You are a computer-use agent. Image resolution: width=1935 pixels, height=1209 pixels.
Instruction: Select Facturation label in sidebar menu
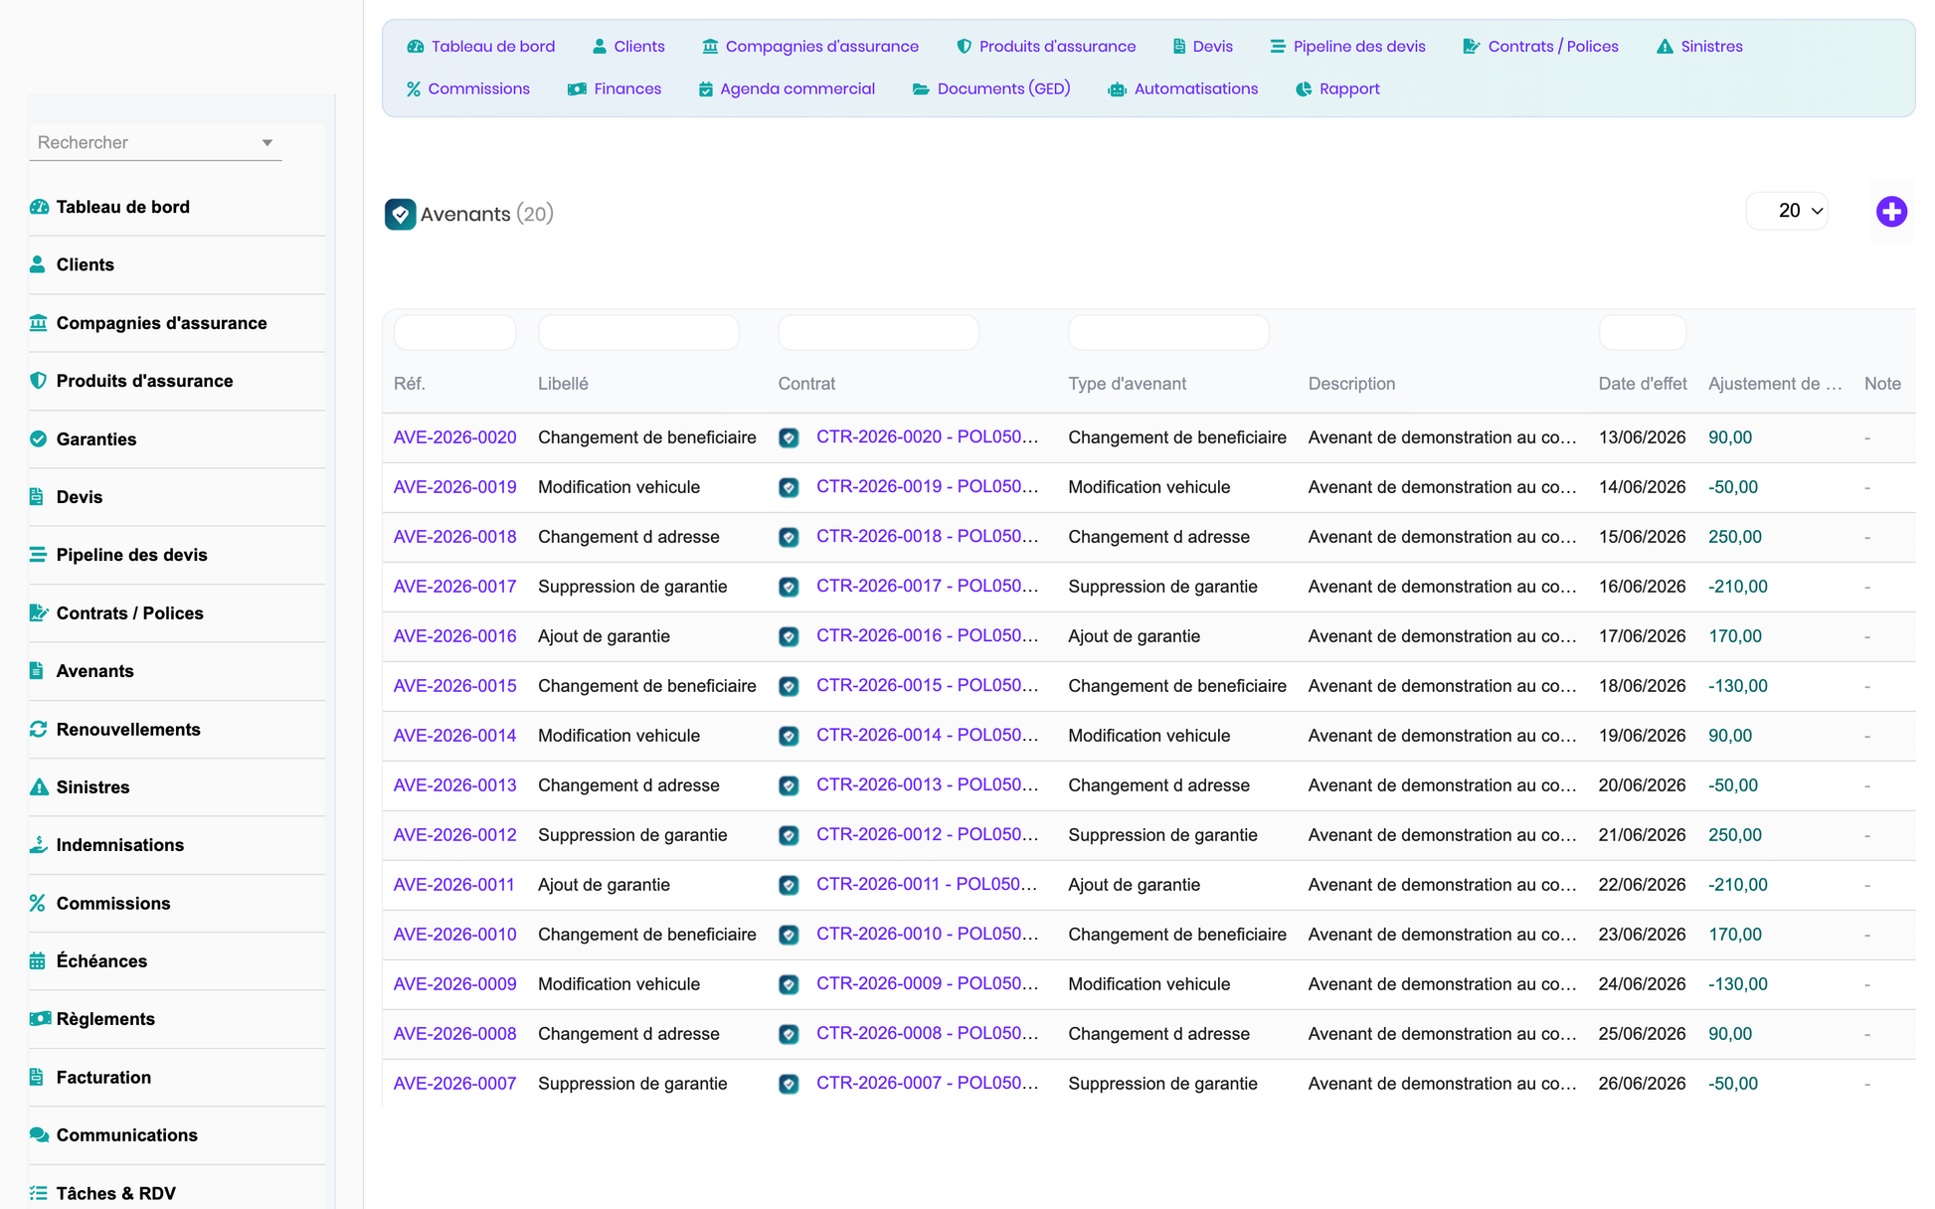(103, 1077)
